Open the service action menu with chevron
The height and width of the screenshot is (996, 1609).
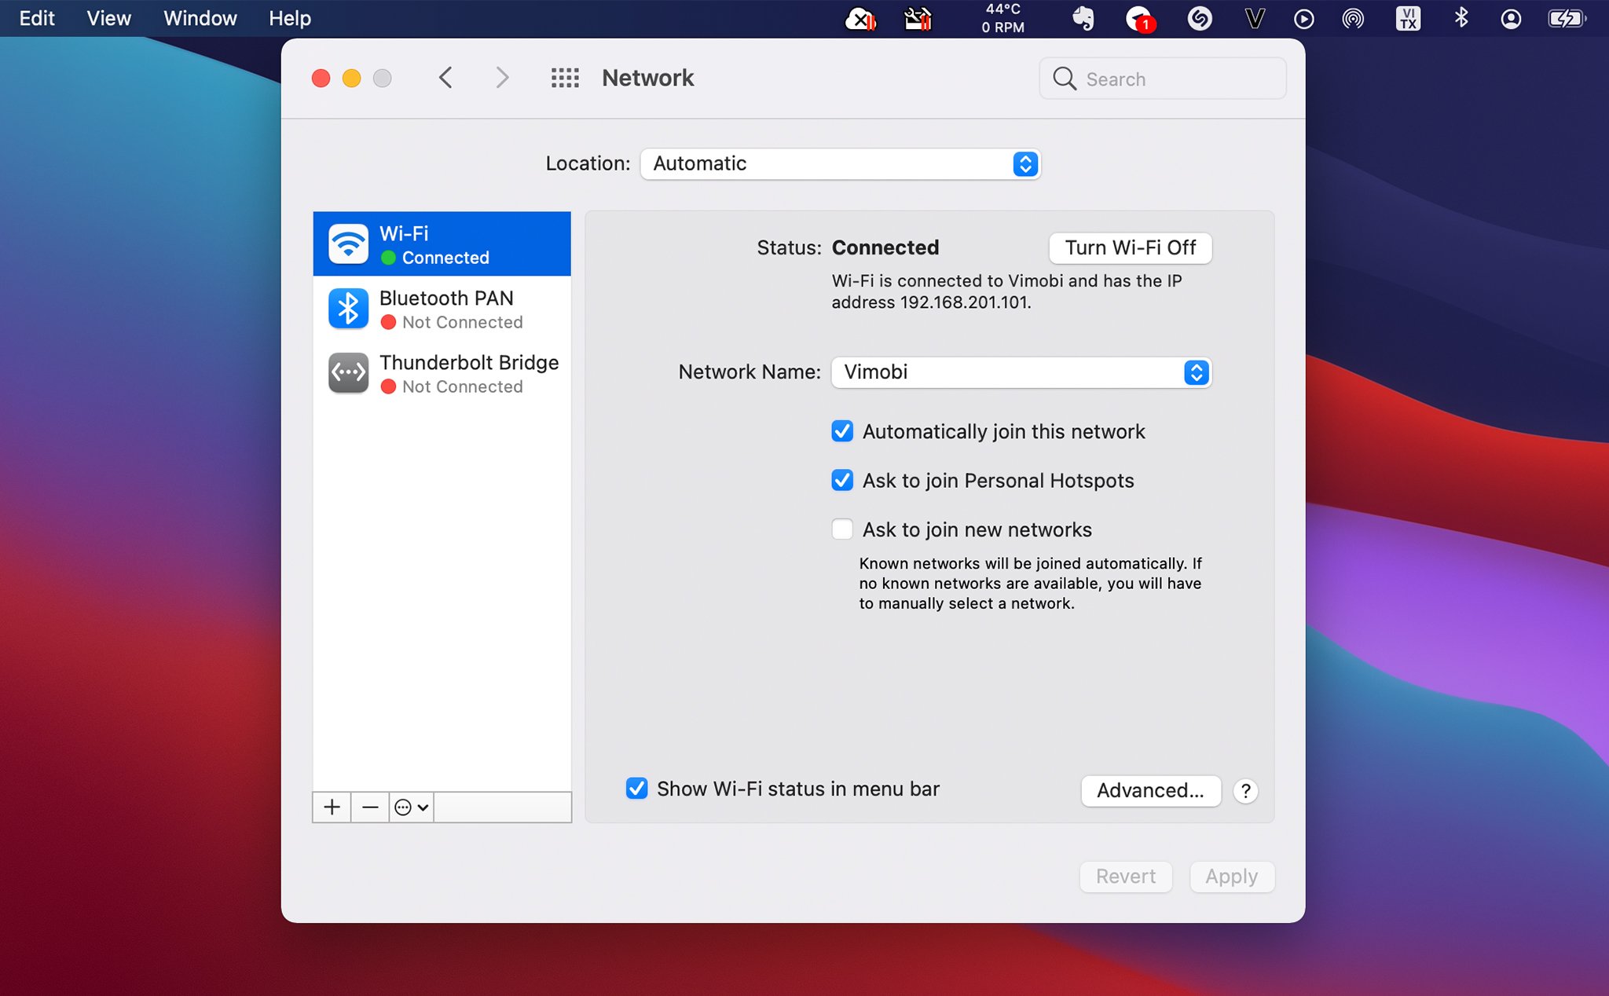411,807
